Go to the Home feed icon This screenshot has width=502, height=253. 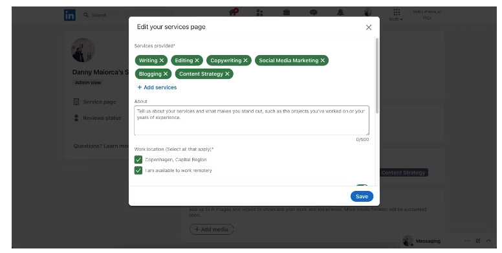click(234, 12)
